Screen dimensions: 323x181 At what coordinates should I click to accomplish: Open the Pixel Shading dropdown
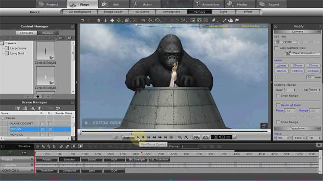pos(264,26)
